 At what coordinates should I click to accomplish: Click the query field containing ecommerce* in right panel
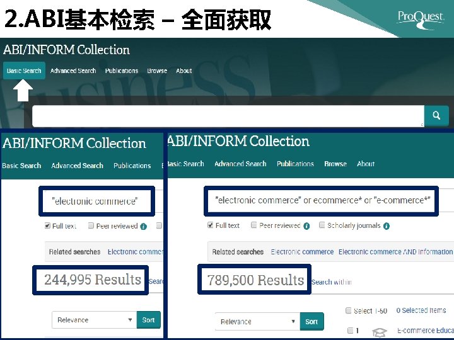(321, 200)
